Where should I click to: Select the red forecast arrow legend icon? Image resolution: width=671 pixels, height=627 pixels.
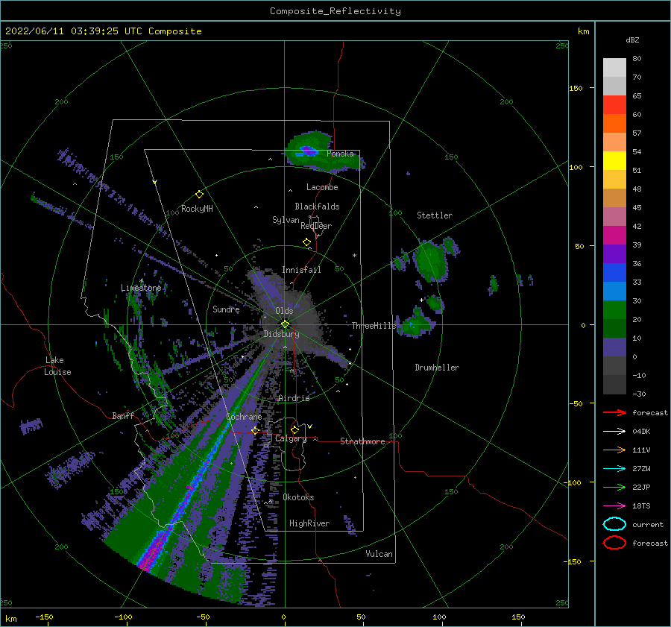(614, 412)
